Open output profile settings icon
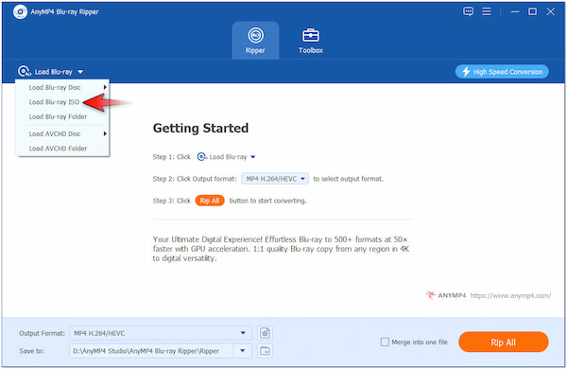 pos(265,333)
